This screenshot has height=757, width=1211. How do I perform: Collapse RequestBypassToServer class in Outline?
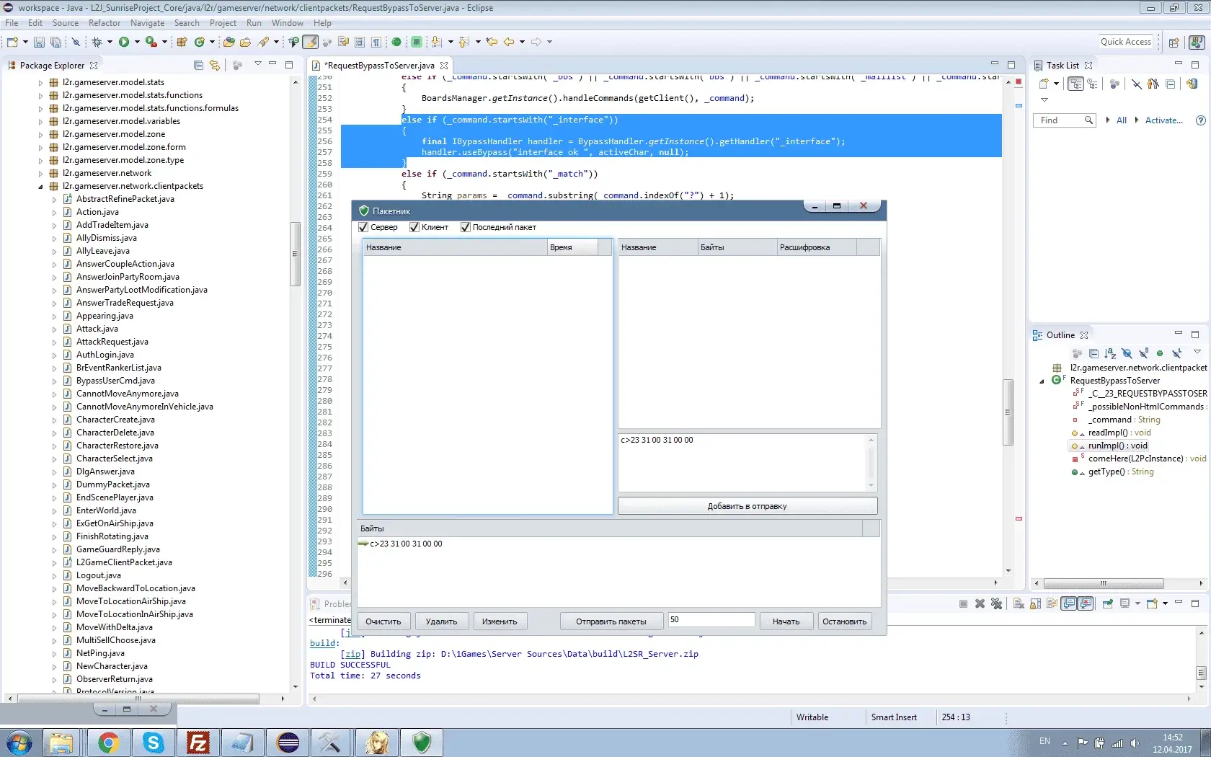click(x=1042, y=381)
